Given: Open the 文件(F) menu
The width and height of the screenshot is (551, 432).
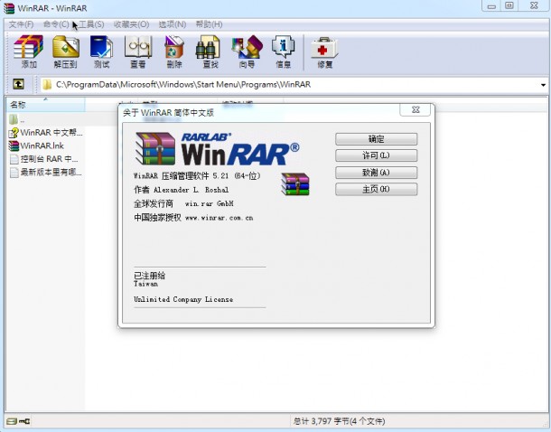Looking at the screenshot, I should [21, 24].
